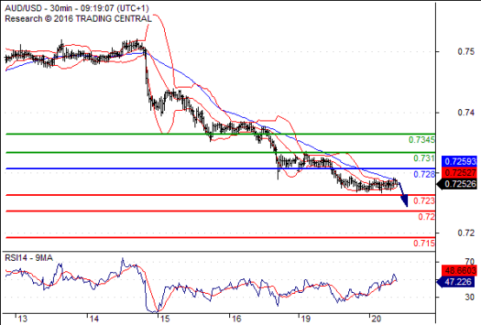
Task: Click the RSI 70 level axis label
Action: click(x=470, y=262)
